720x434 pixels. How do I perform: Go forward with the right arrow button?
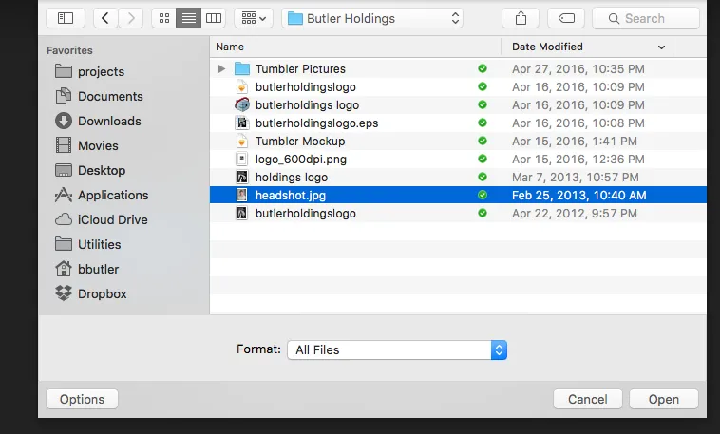pyautogui.click(x=131, y=18)
